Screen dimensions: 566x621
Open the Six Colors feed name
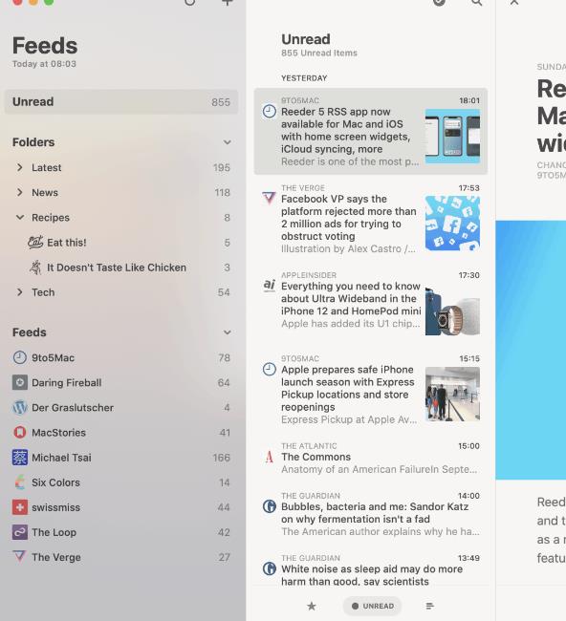pyautogui.click(x=55, y=482)
